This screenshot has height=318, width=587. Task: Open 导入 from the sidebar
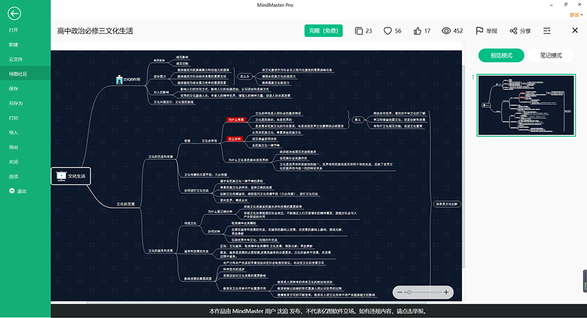point(14,132)
